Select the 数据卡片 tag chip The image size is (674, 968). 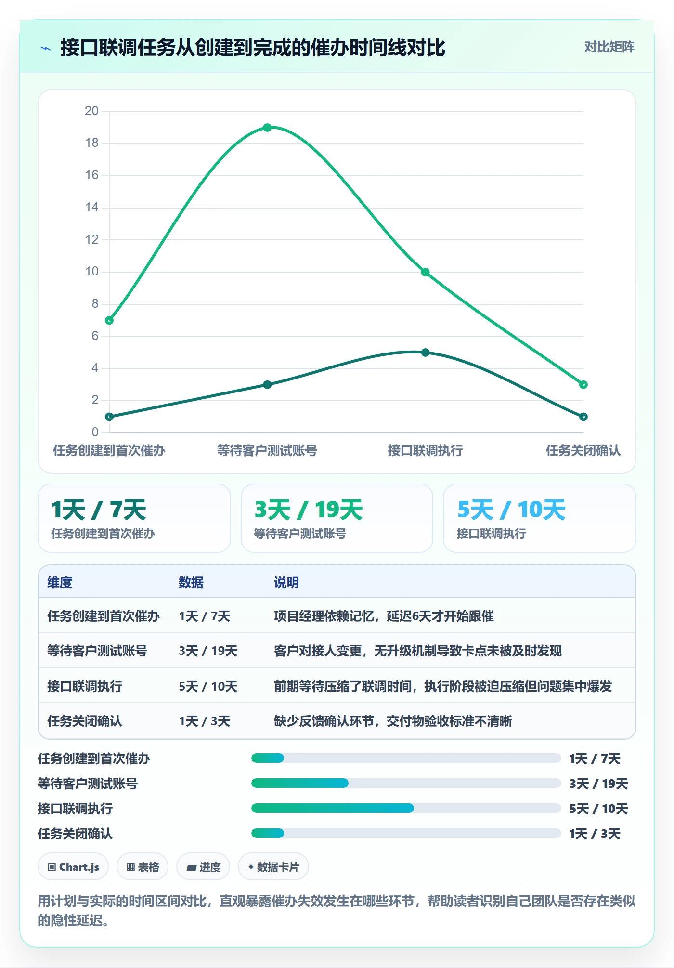click(x=273, y=867)
